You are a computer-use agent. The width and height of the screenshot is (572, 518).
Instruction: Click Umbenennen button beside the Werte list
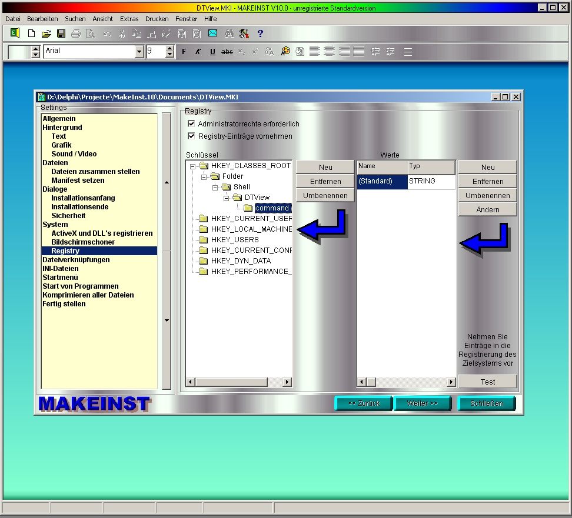488,195
